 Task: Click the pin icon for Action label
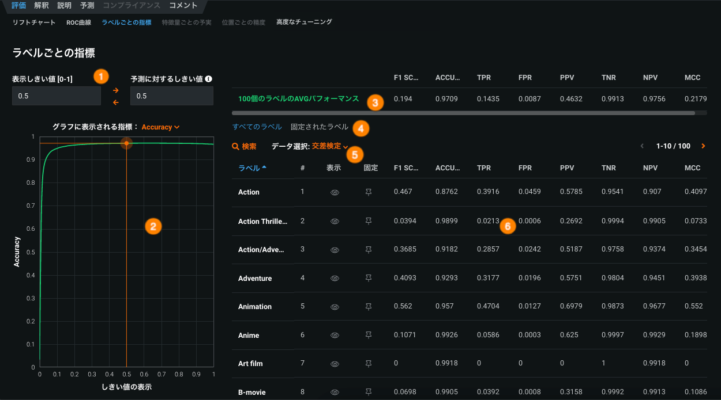[369, 192]
